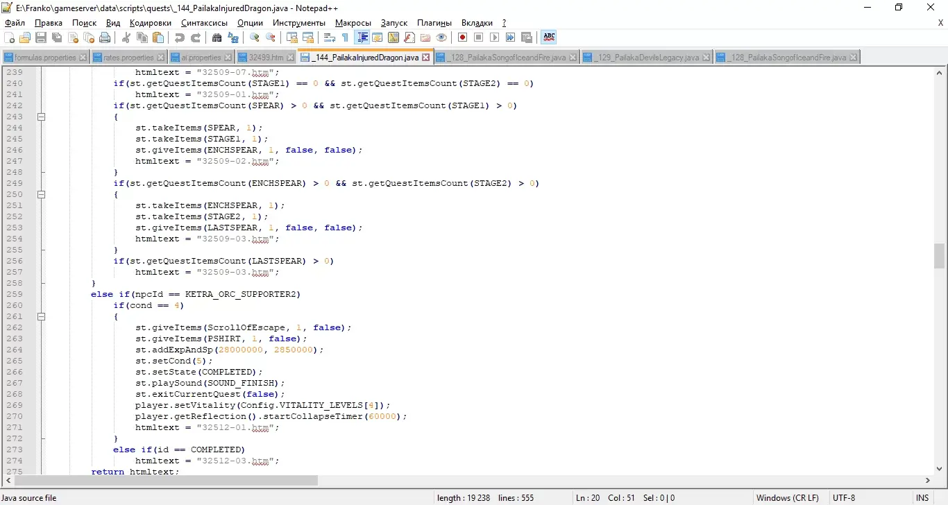948x505 pixels.
Task: Click the Cut scissors icon
Action: coord(126,37)
